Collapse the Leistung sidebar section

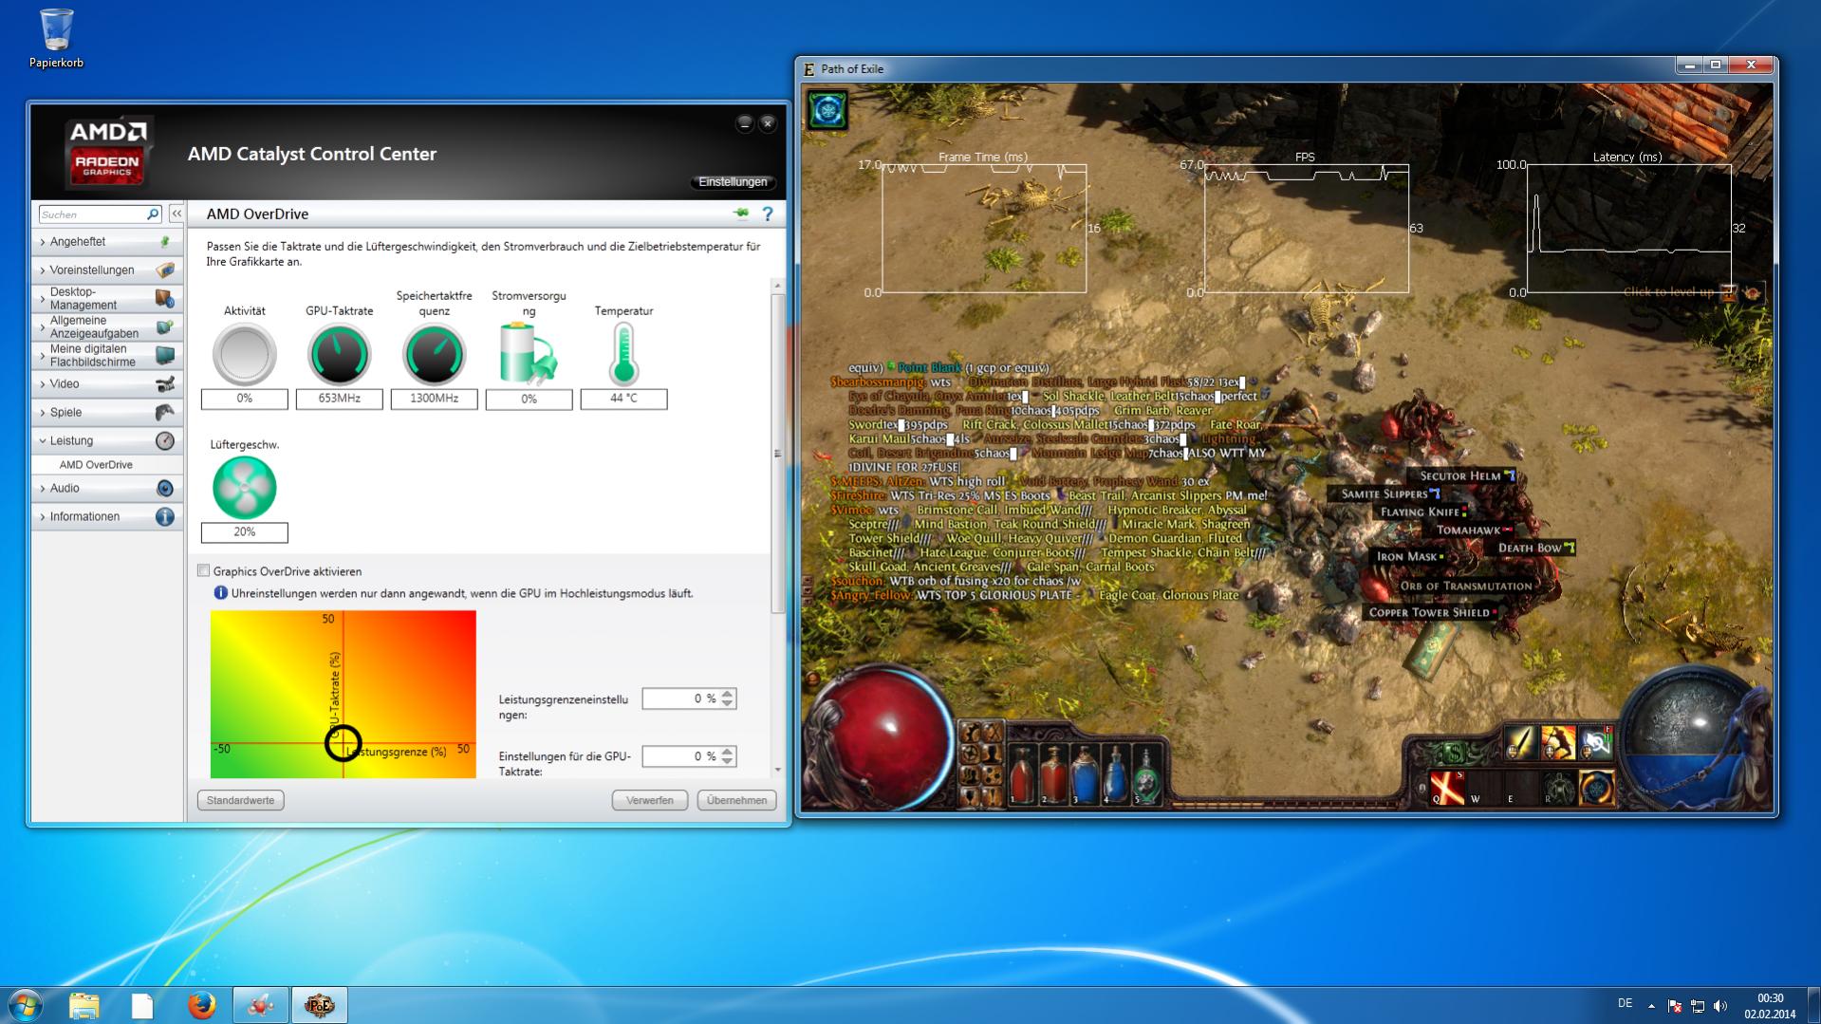point(107,440)
